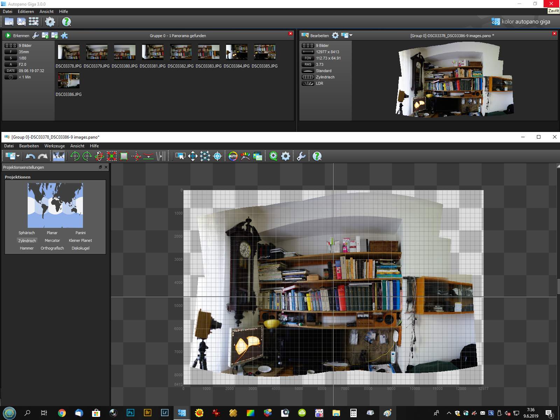Click the Bearbeiten button
Image resolution: width=560 pixels, height=420 pixels.
point(319,35)
